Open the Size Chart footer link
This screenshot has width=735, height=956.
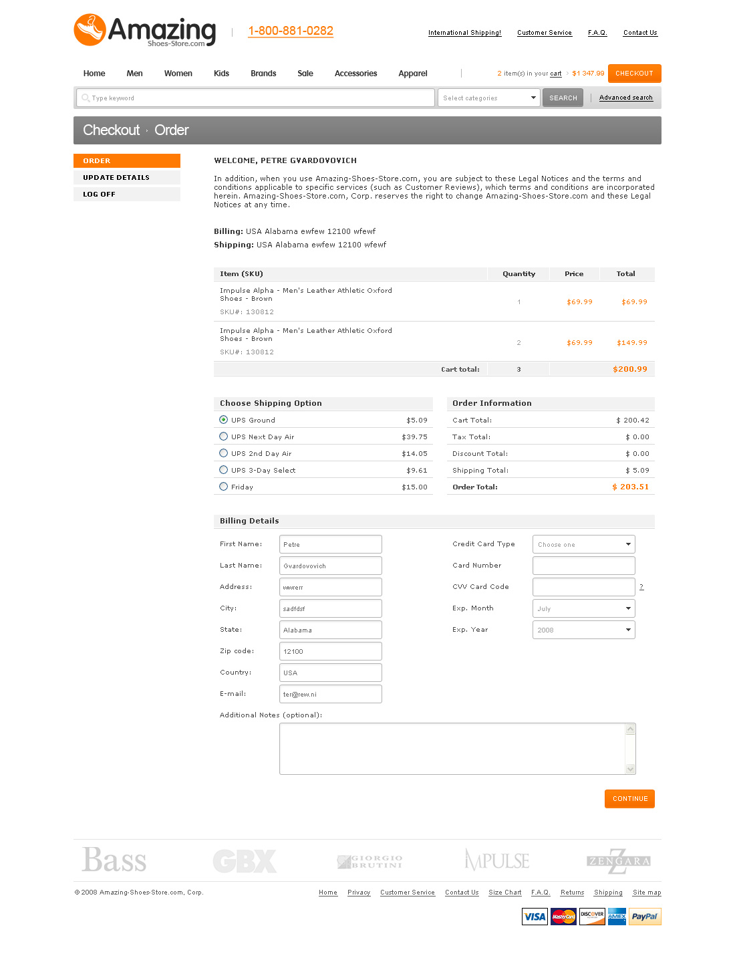click(x=505, y=892)
